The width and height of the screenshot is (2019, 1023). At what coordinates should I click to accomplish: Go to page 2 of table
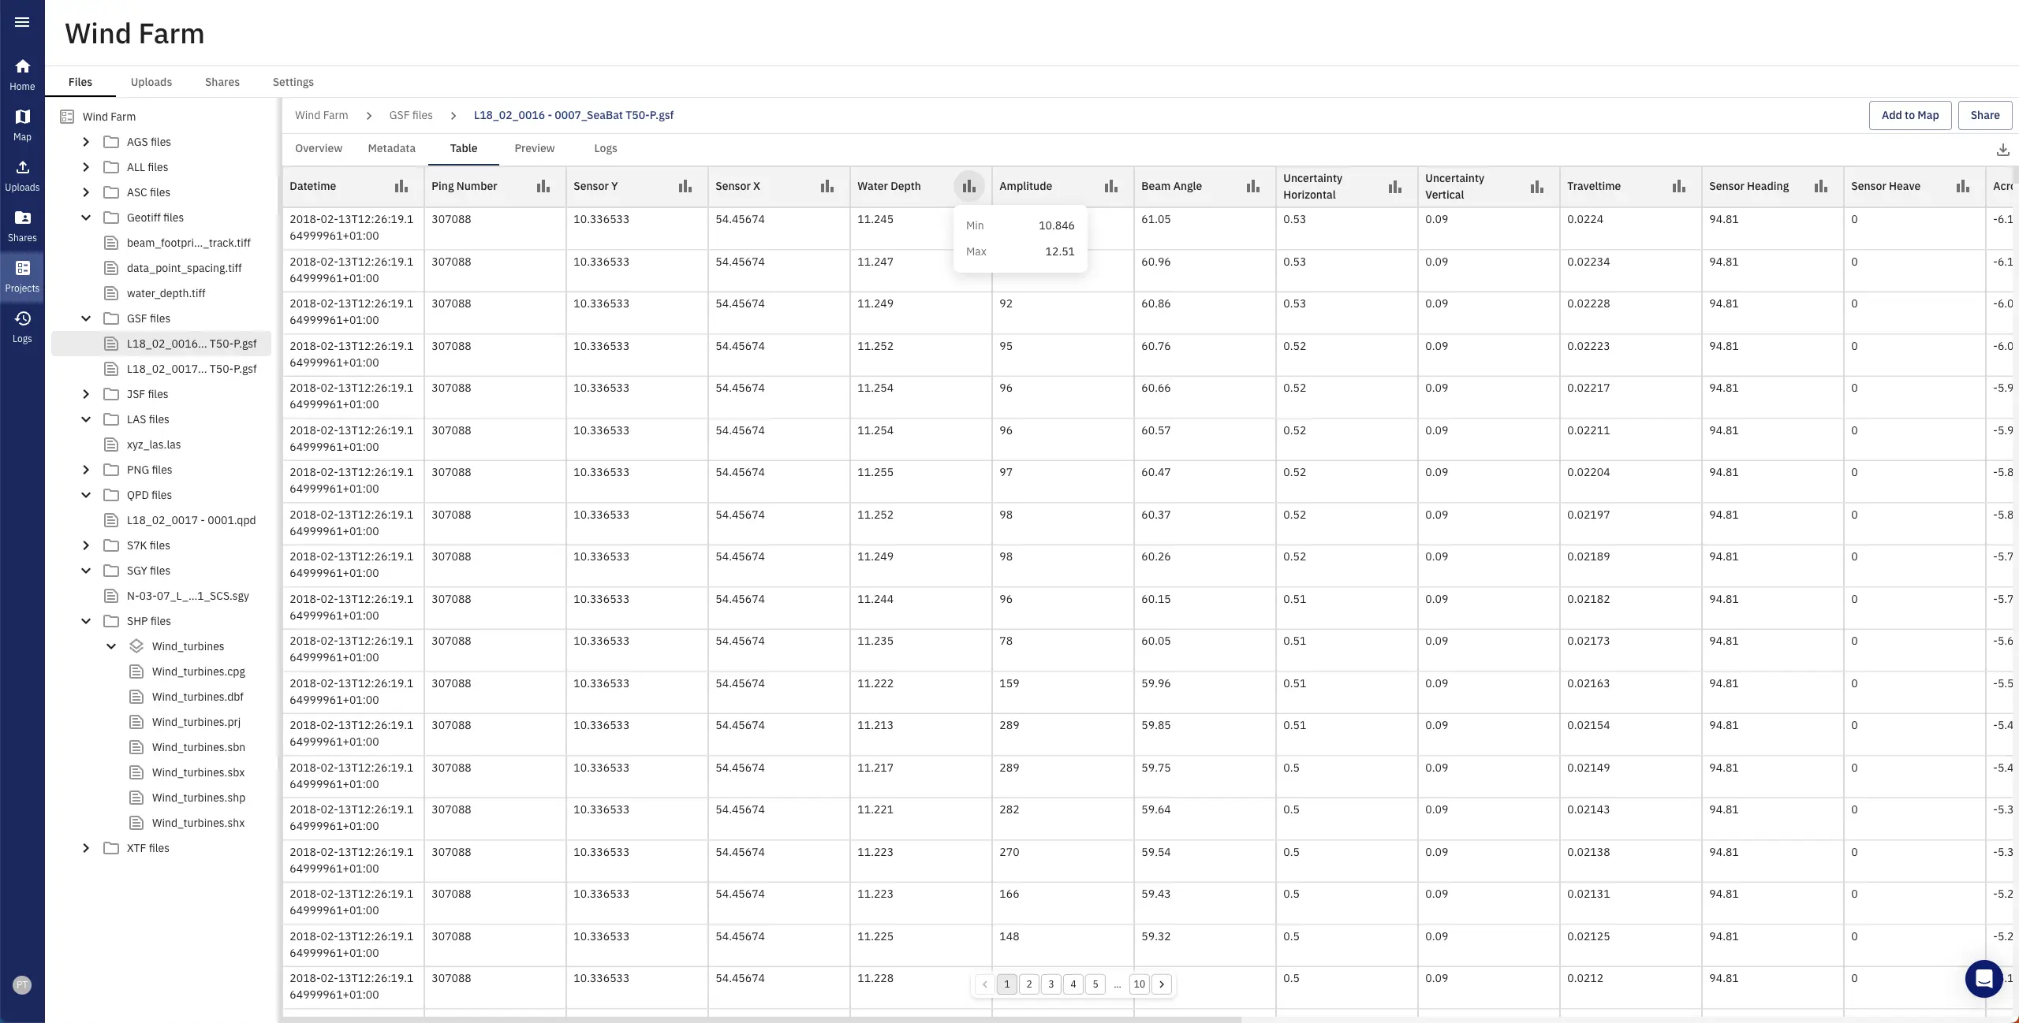[1029, 984]
